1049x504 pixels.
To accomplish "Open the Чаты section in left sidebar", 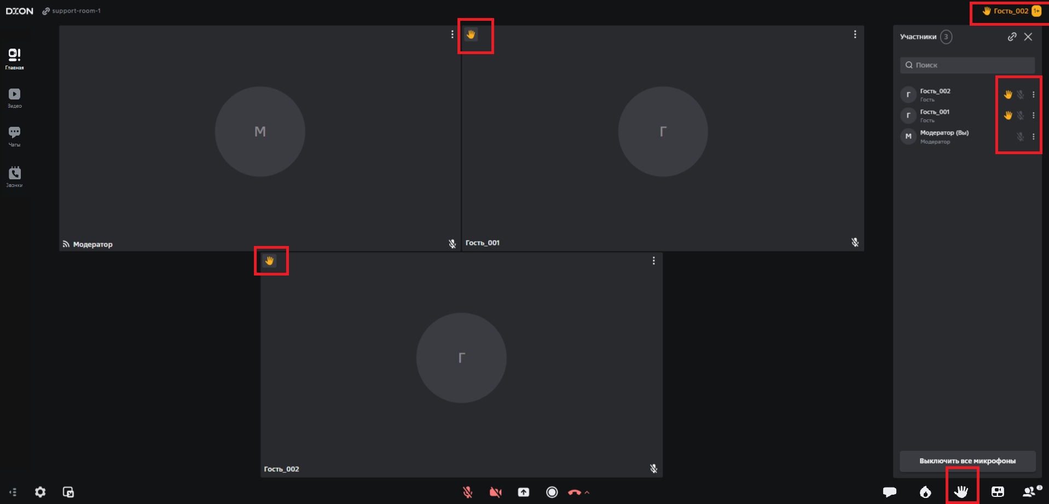I will [x=14, y=136].
